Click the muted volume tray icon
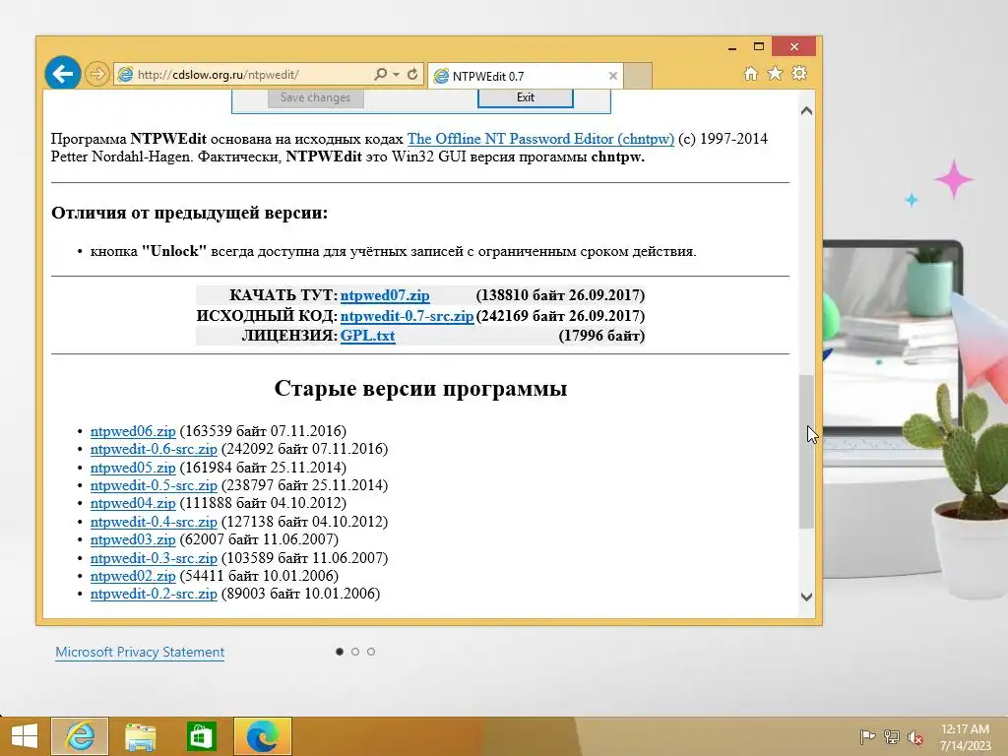This screenshot has width=1008, height=756. (915, 737)
